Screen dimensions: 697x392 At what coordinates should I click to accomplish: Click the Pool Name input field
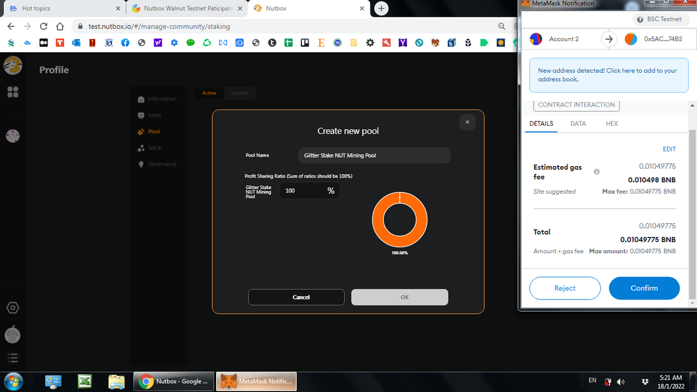375,155
